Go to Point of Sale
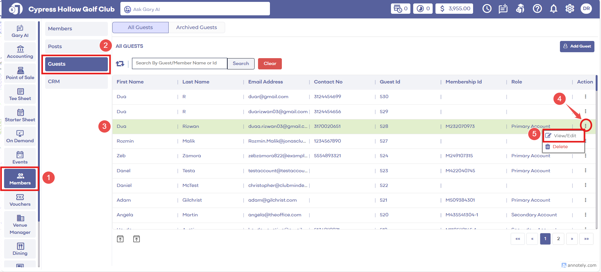This screenshot has height=272, width=601. pyautogui.click(x=20, y=73)
